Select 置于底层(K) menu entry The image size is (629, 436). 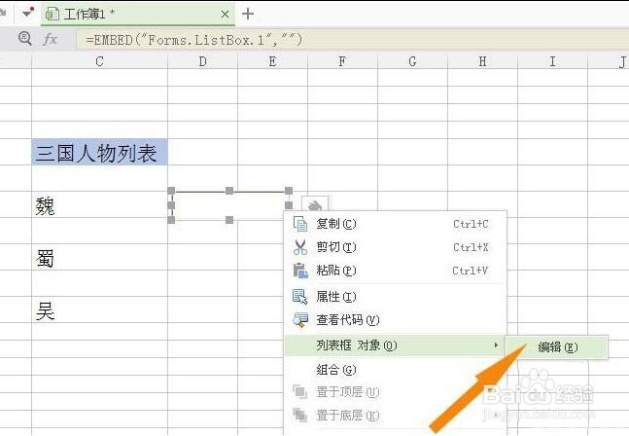coord(396,415)
